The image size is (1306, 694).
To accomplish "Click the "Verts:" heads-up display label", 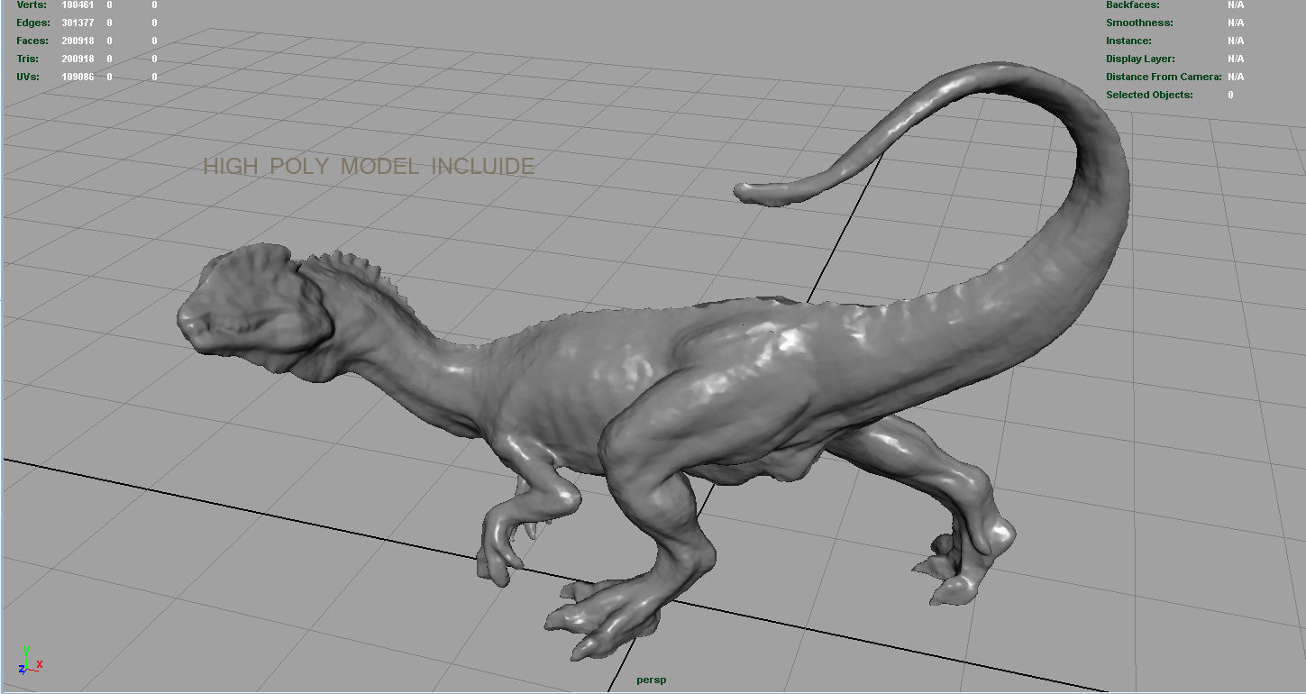I will click(x=30, y=5).
